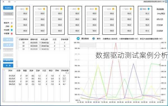
Task: Click the yellow status light beside CH4
Action: 96,9
